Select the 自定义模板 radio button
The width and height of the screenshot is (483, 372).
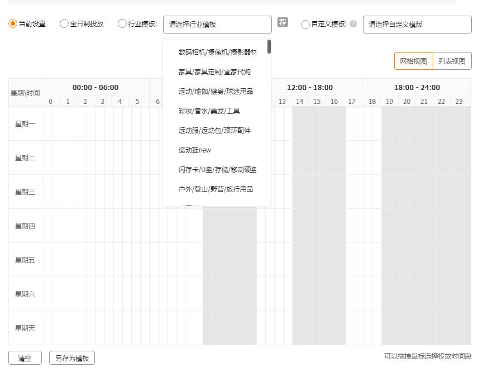305,24
